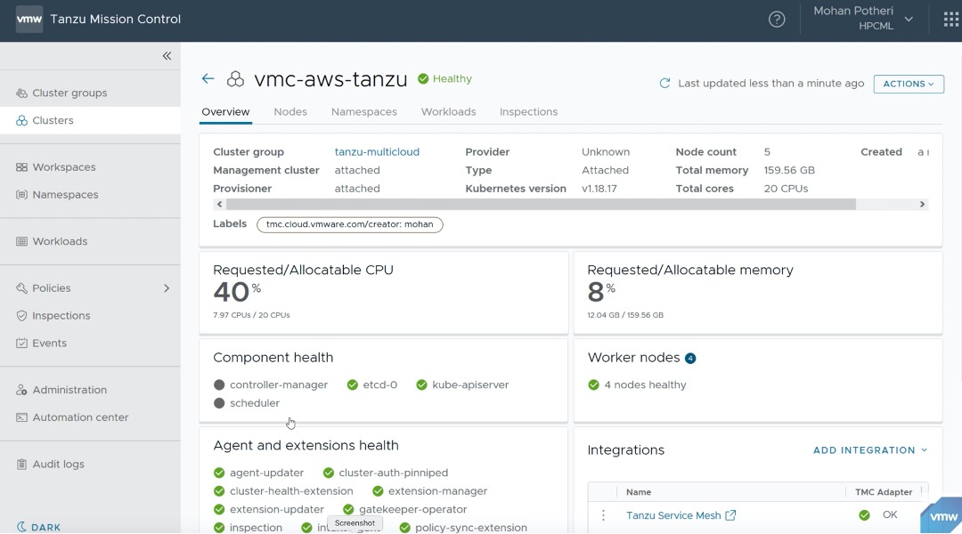Switch to the Inspections tab

point(528,112)
